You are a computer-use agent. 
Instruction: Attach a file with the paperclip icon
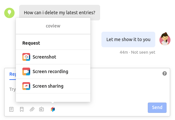[x=32, y=109]
